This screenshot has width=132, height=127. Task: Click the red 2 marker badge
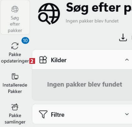click(x=32, y=61)
